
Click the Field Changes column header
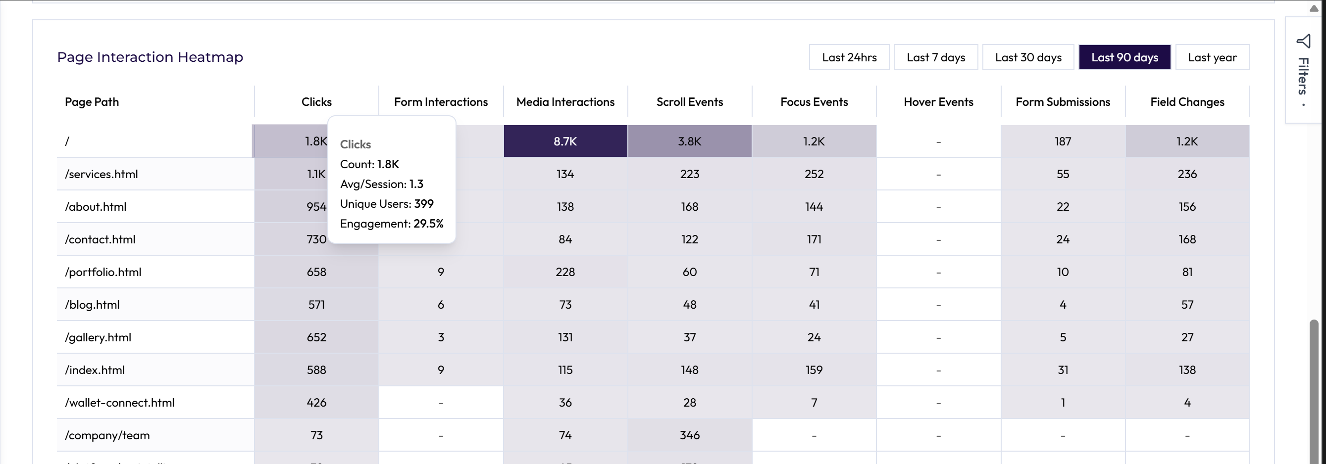(1187, 102)
